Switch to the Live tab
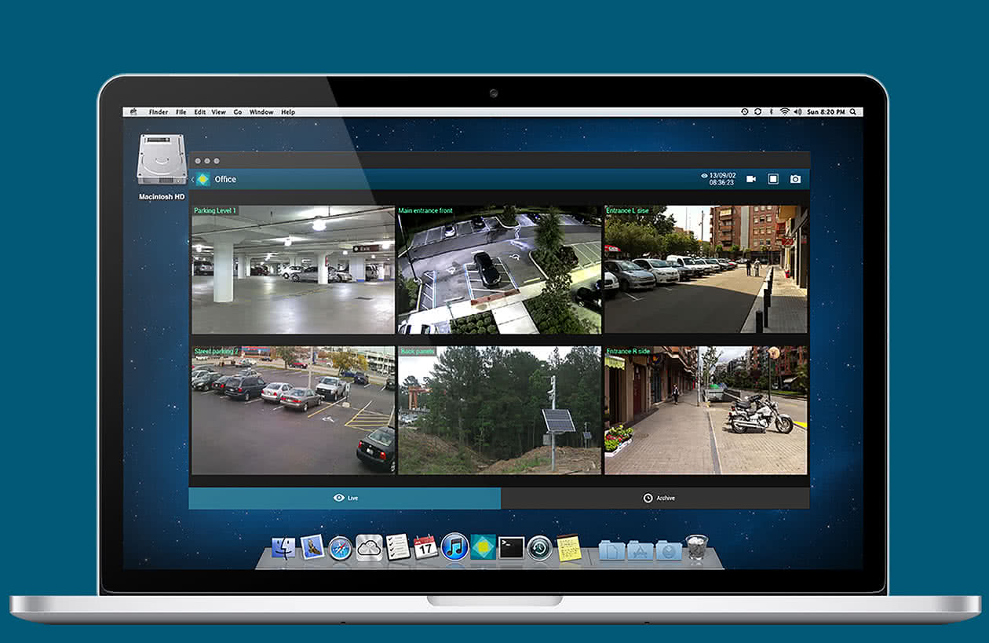 point(345,498)
